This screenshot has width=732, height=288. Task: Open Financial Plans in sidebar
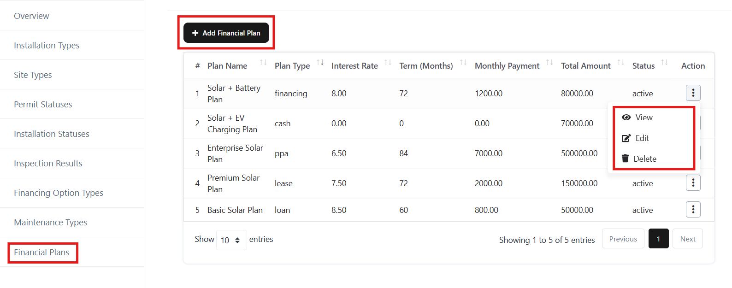coord(41,253)
